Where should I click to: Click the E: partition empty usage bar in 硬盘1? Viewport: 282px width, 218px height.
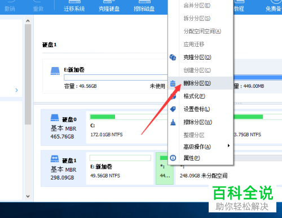click(120, 158)
